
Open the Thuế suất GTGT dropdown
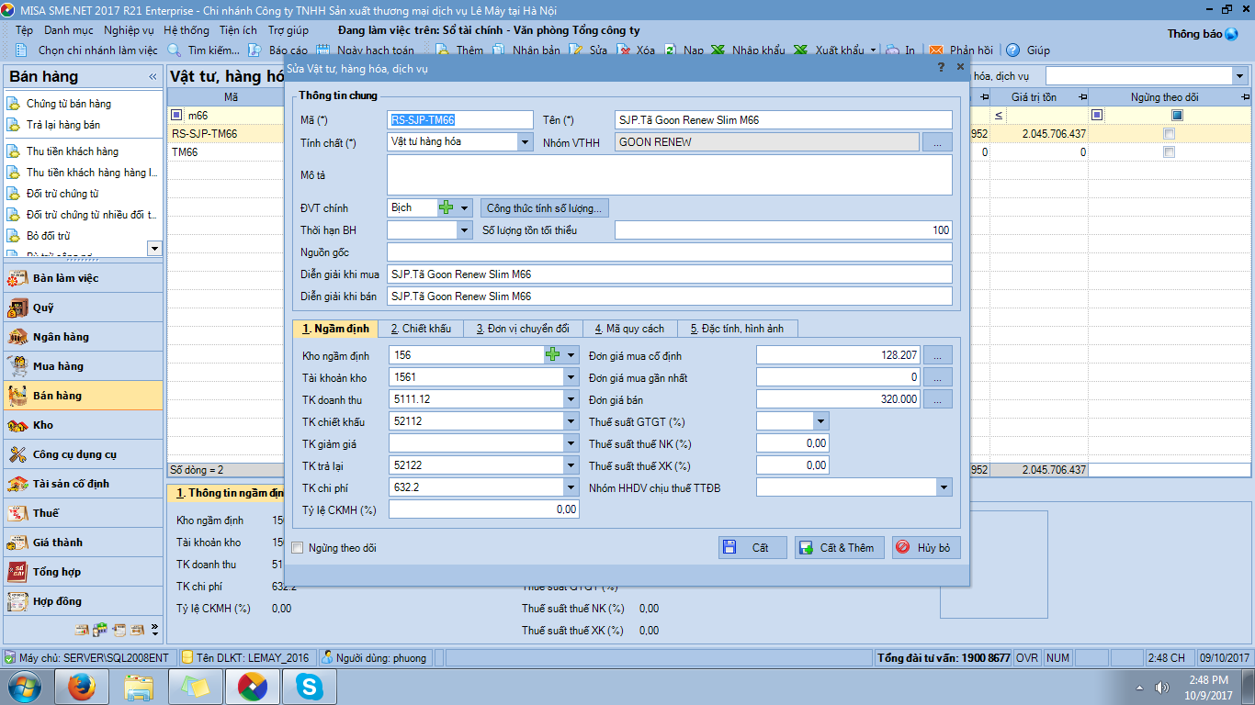click(x=821, y=421)
